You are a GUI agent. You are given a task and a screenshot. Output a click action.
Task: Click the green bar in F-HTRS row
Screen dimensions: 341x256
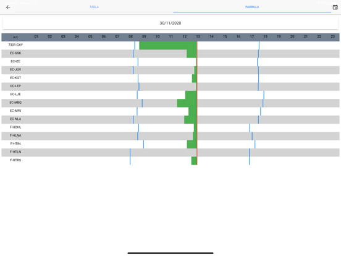(x=194, y=161)
